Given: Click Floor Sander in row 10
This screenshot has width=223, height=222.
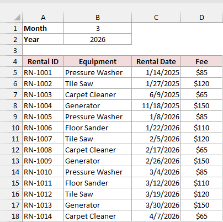Looking at the screenshot, I should [98, 128].
